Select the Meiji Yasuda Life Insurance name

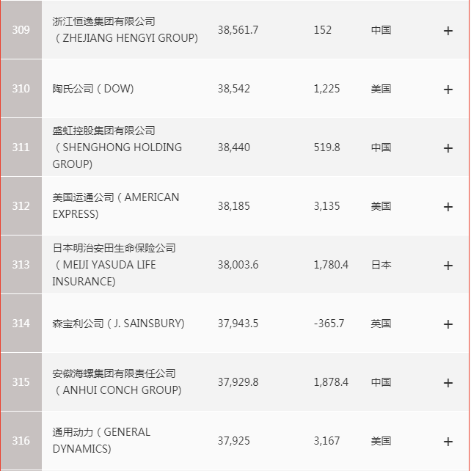click(114, 265)
